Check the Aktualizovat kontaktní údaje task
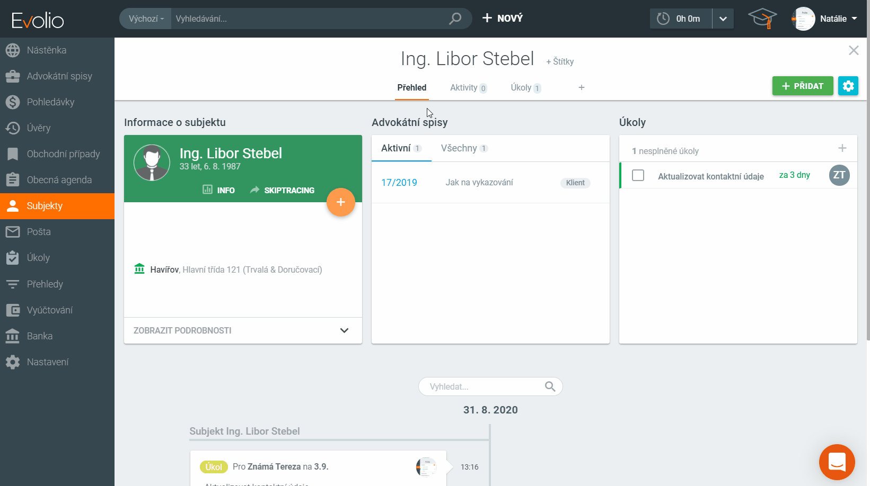Viewport: 870px width, 486px height. click(638, 175)
